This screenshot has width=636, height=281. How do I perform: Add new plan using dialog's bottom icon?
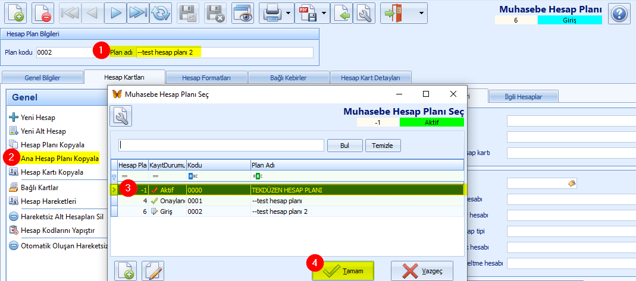click(x=126, y=271)
